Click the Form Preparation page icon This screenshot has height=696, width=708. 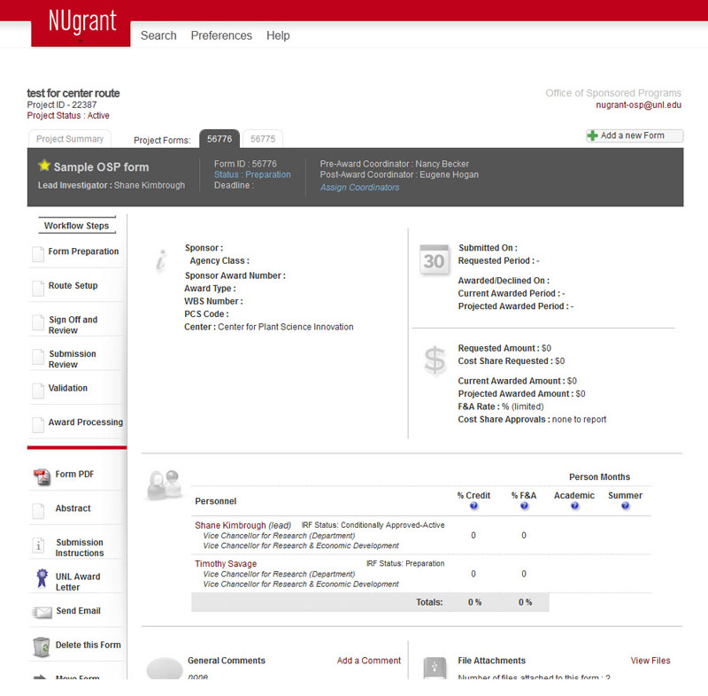click(x=38, y=254)
